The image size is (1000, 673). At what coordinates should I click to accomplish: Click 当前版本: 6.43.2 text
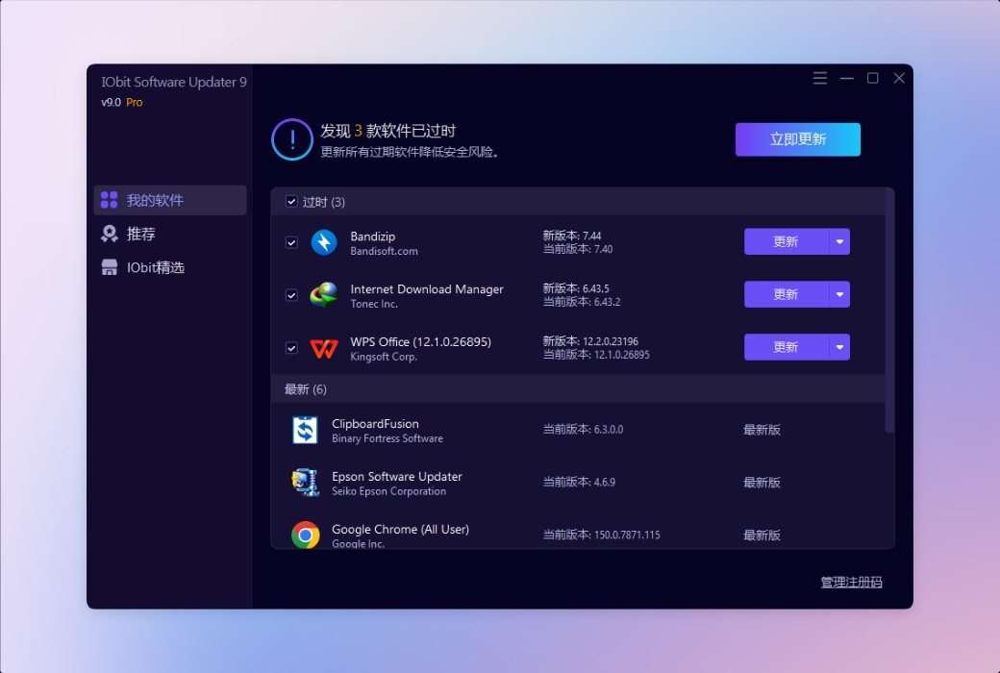(x=582, y=302)
